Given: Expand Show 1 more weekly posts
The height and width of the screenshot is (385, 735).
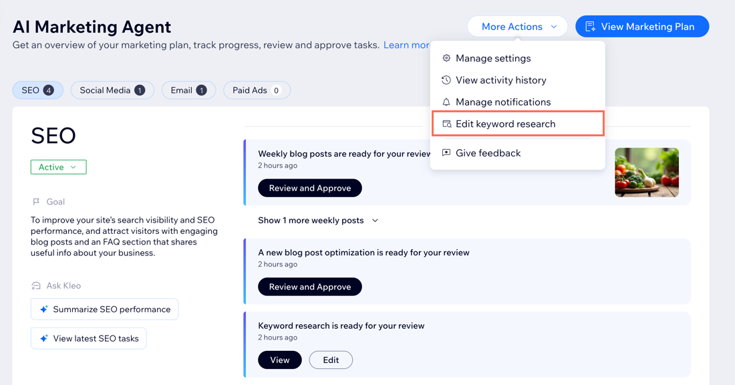Looking at the screenshot, I should [318, 221].
